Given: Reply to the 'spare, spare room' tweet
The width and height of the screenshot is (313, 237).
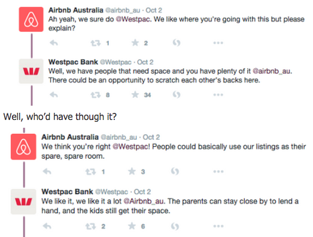Looking at the screenshot, I should pos(47,171).
